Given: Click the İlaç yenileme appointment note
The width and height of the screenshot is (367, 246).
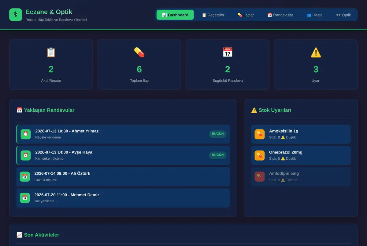Looking at the screenshot, I should 44,201.
